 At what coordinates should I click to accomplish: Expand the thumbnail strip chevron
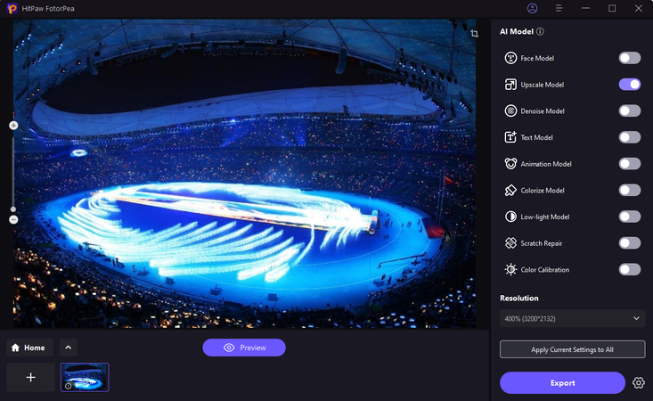tap(69, 348)
